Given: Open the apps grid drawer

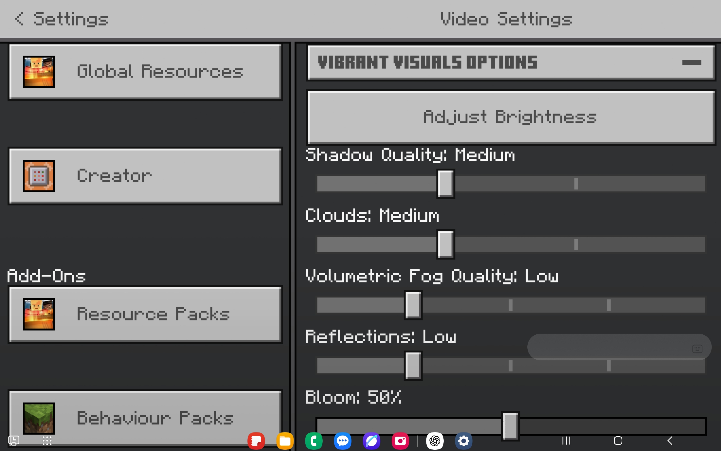Looking at the screenshot, I should point(47,440).
